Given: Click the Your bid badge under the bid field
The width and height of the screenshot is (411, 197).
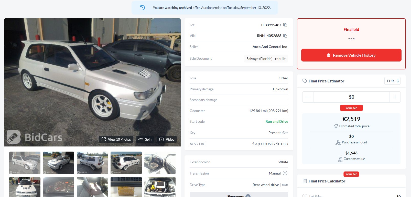Looking at the screenshot, I should click(x=351, y=108).
